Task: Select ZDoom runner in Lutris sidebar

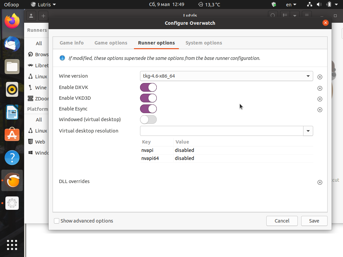Action: (x=37, y=99)
